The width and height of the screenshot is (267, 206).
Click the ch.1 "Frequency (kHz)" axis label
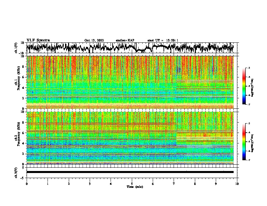(x=19, y=78)
